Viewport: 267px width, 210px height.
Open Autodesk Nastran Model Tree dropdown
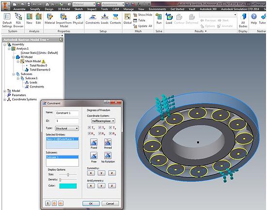(48, 40)
